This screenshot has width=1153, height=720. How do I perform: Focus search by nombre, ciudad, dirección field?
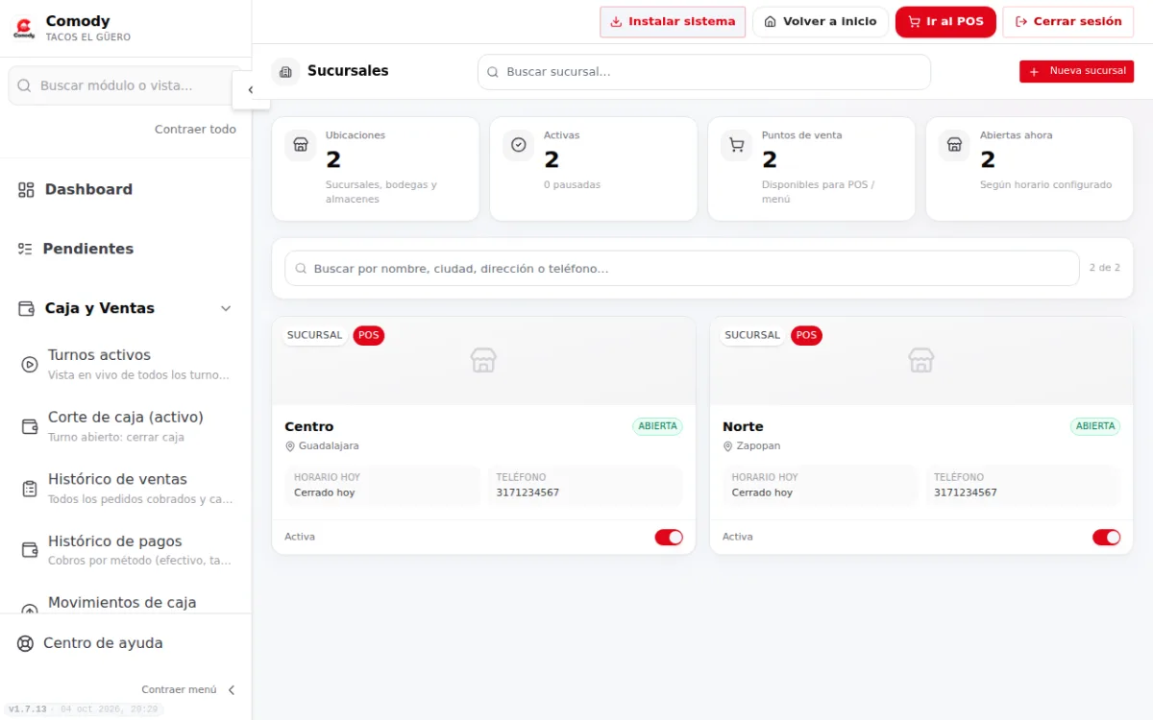(x=682, y=269)
